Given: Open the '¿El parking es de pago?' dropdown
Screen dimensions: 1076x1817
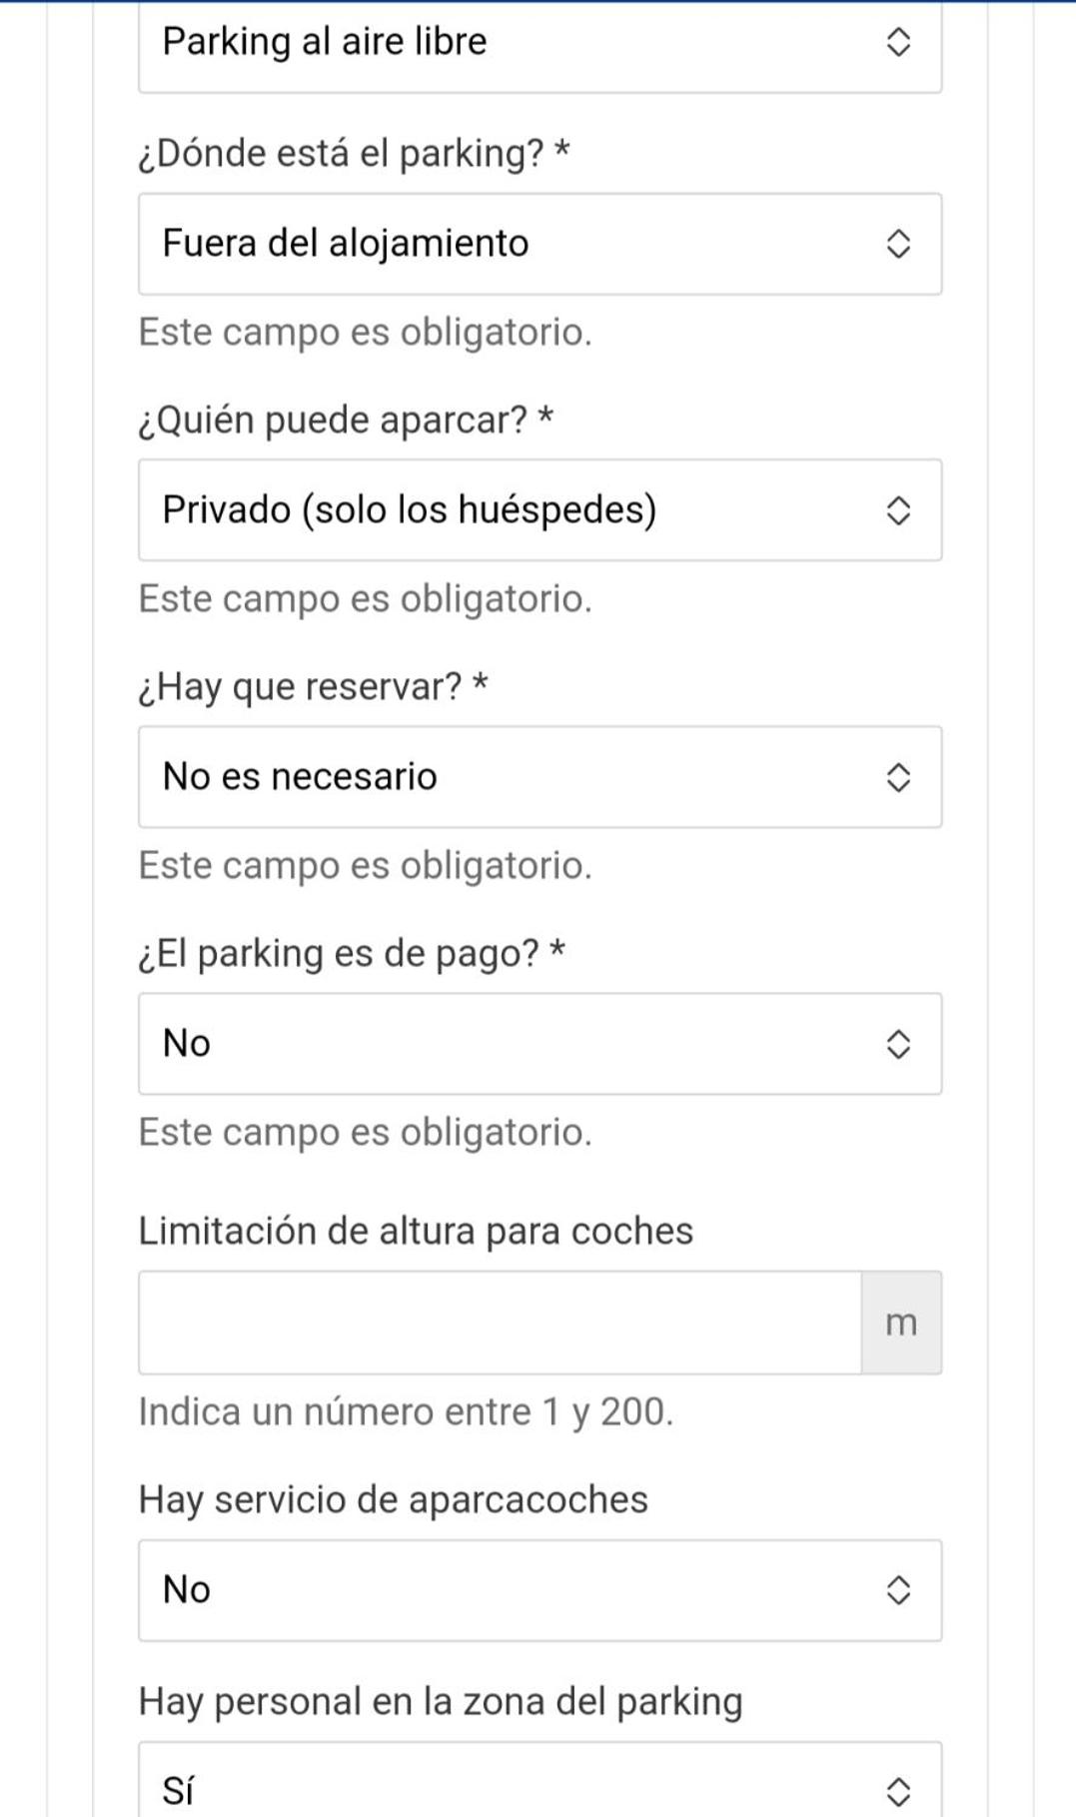Looking at the screenshot, I should click(539, 1044).
